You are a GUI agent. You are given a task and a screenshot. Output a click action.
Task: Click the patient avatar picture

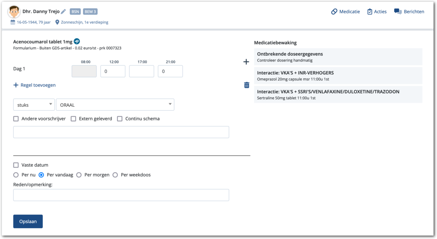(x=14, y=12)
